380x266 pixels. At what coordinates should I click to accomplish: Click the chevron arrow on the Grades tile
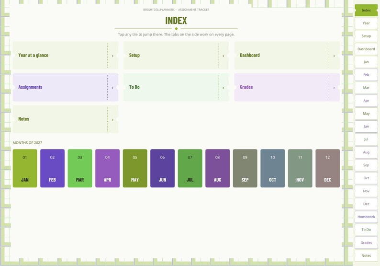point(334,88)
